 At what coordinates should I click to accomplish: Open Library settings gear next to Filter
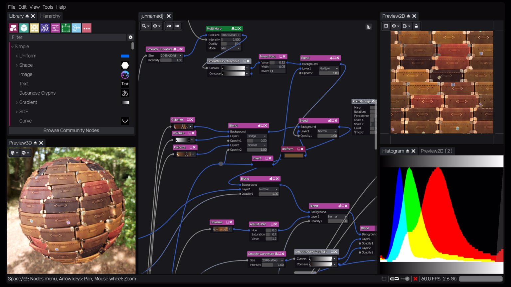coord(130,37)
